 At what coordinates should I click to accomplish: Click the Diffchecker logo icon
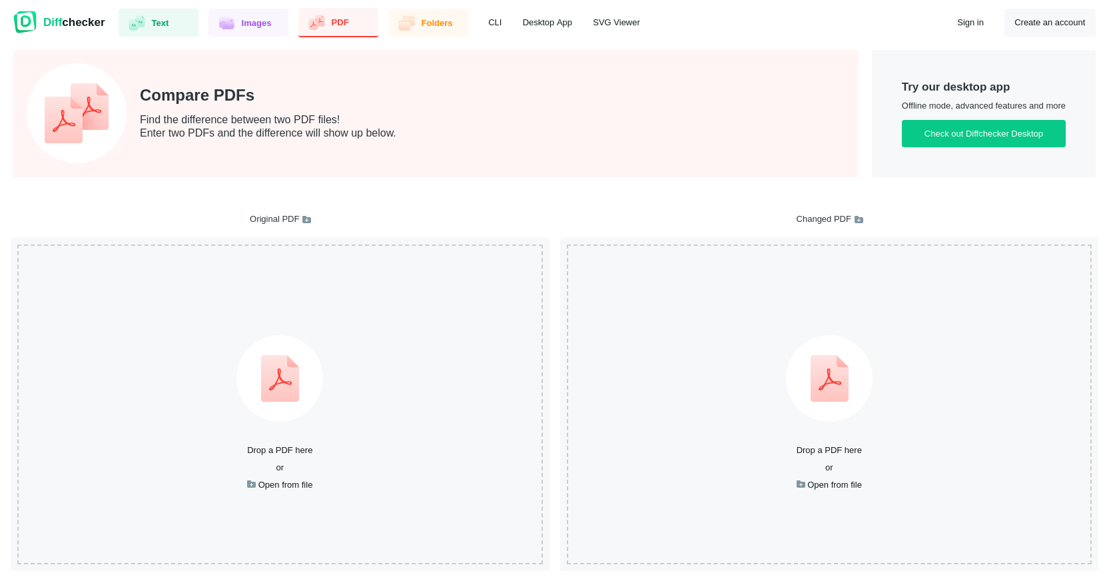(25, 22)
